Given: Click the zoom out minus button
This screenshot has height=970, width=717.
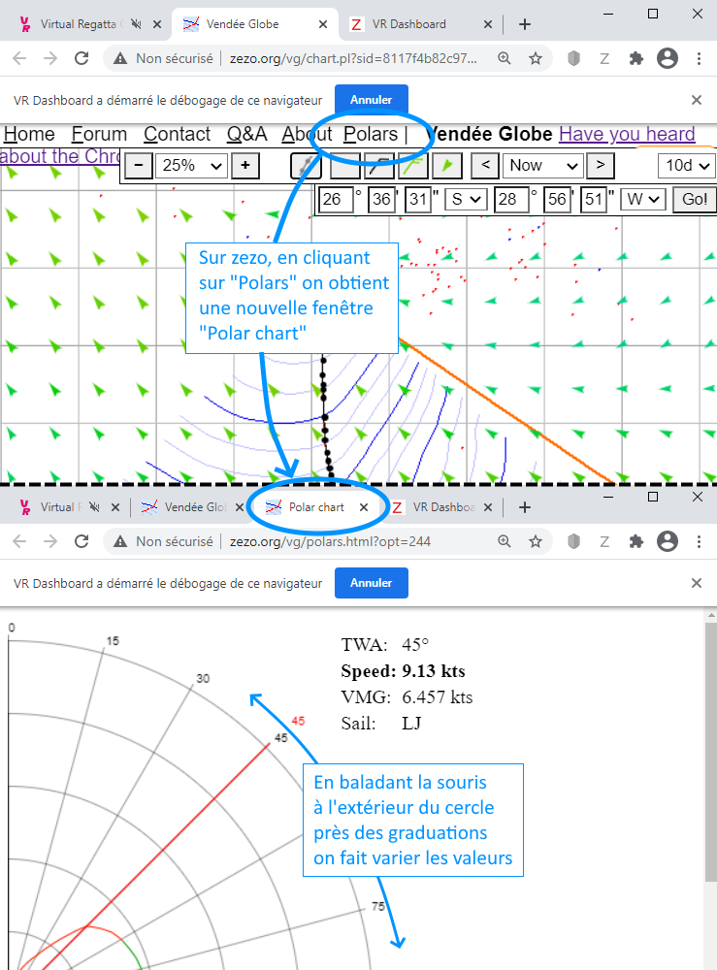Looking at the screenshot, I should [x=139, y=166].
